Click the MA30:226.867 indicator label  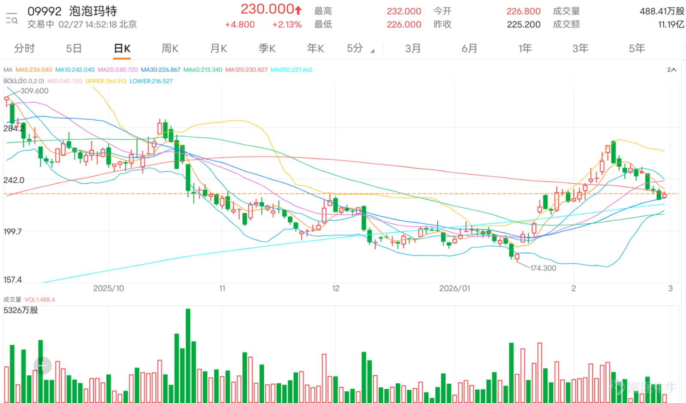coord(161,70)
